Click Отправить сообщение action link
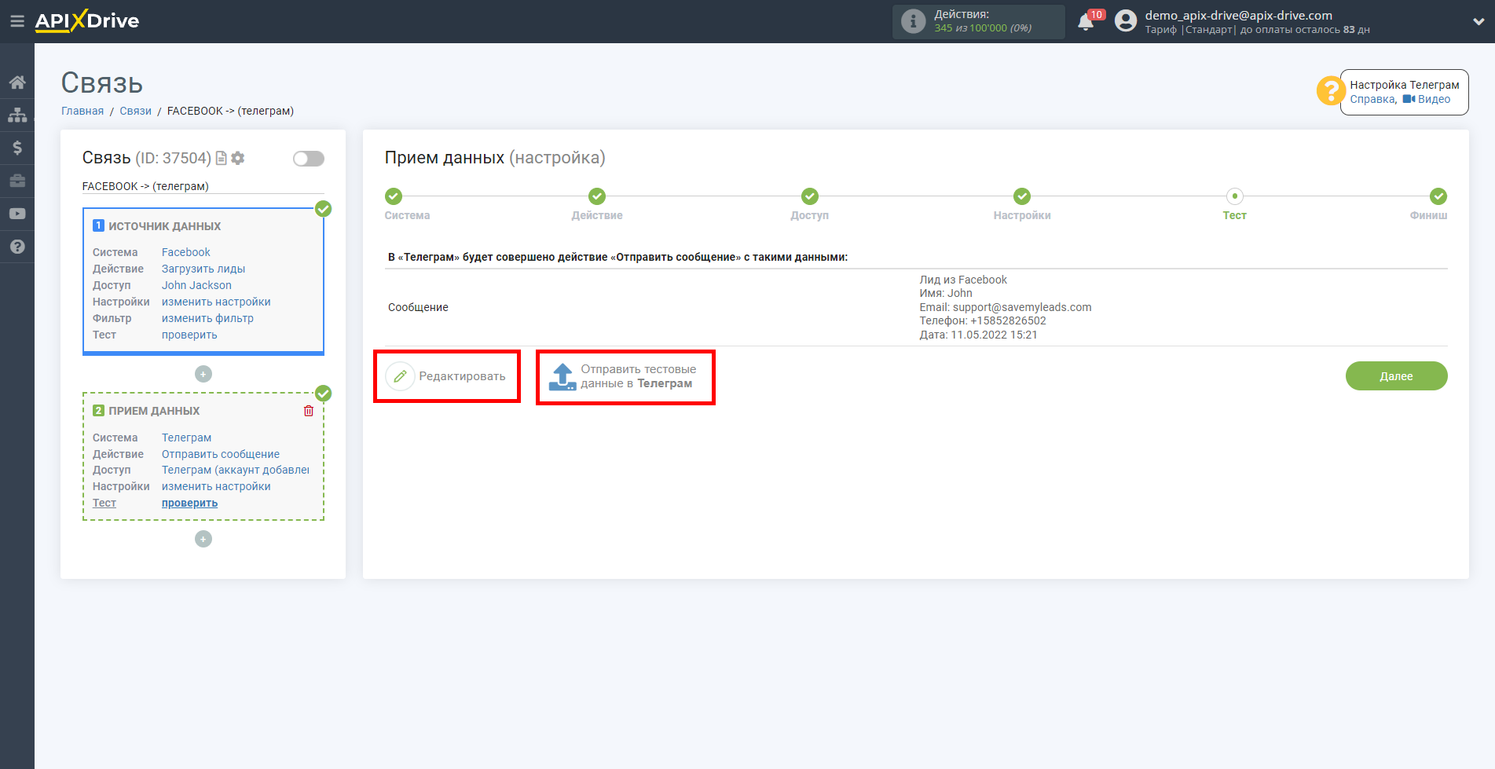Screen dimensions: 1495x769 [221, 454]
